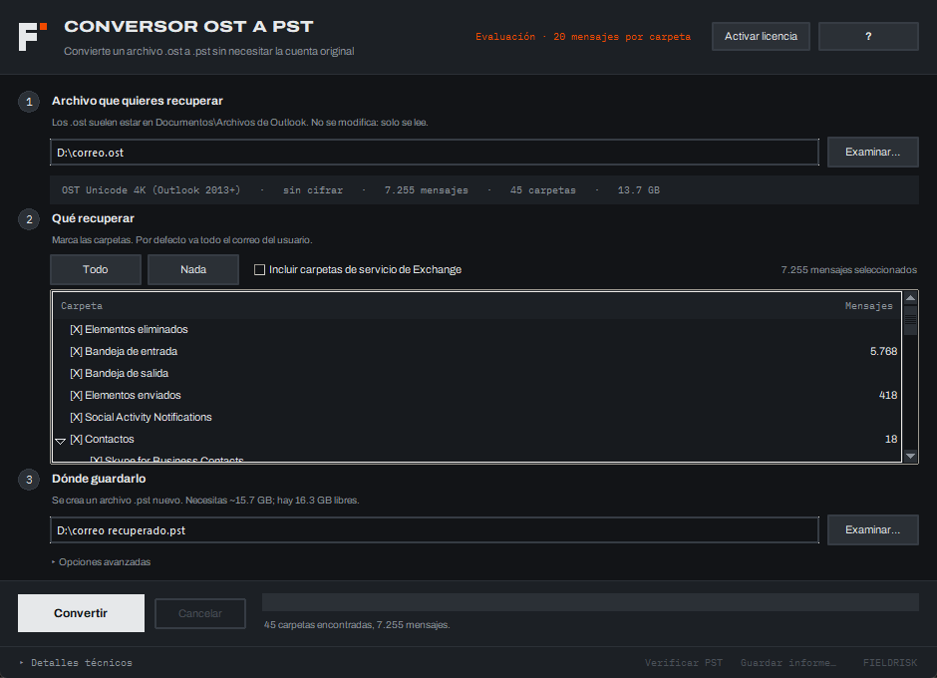Browse for the PST destination with Examinar

tap(872, 529)
